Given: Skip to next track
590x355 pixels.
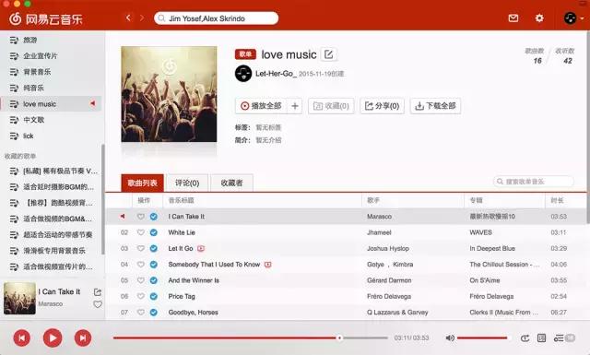Looking at the screenshot, I should click(83, 337).
